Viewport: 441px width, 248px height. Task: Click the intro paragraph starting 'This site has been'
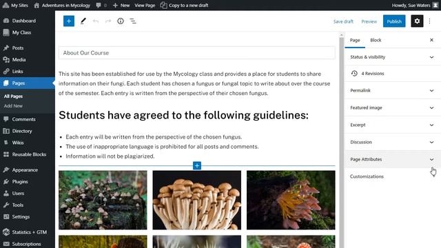point(197,83)
